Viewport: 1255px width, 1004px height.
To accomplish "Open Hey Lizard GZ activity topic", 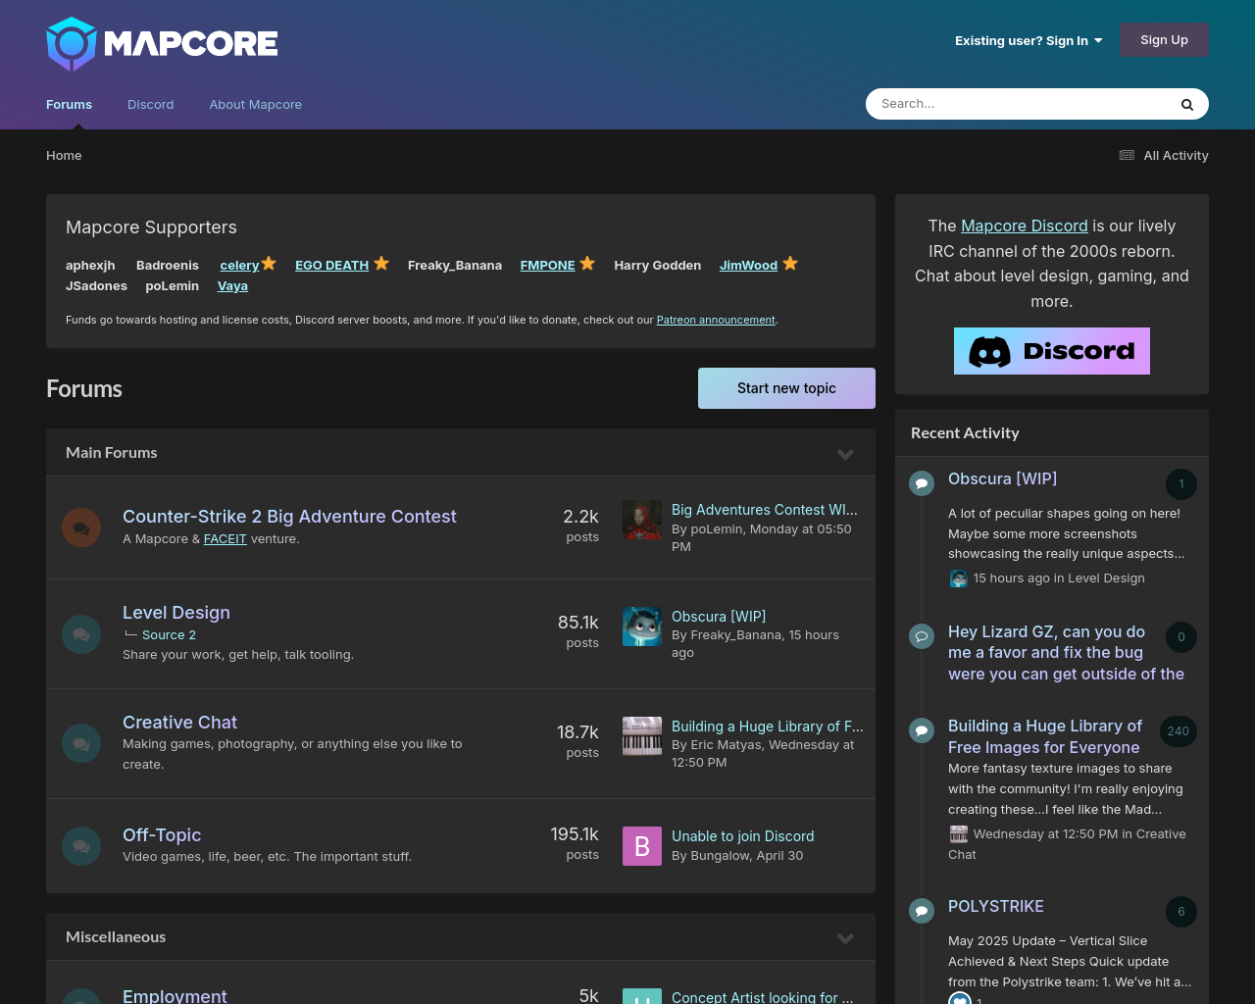I will (x=1066, y=653).
